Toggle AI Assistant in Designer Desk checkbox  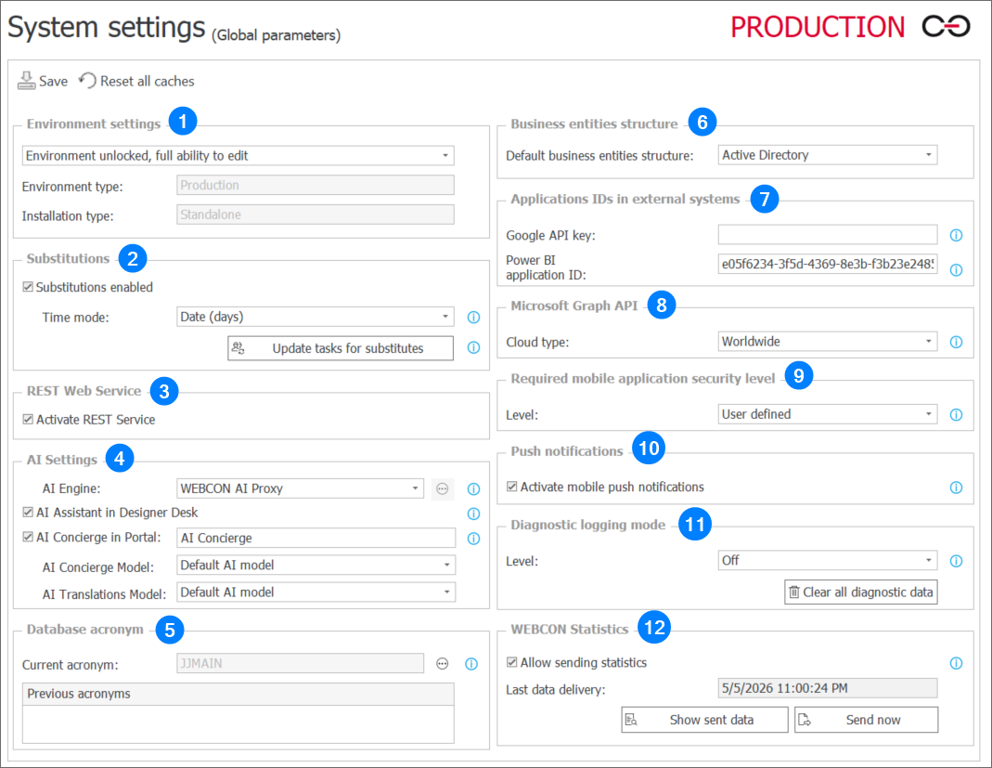[28, 512]
